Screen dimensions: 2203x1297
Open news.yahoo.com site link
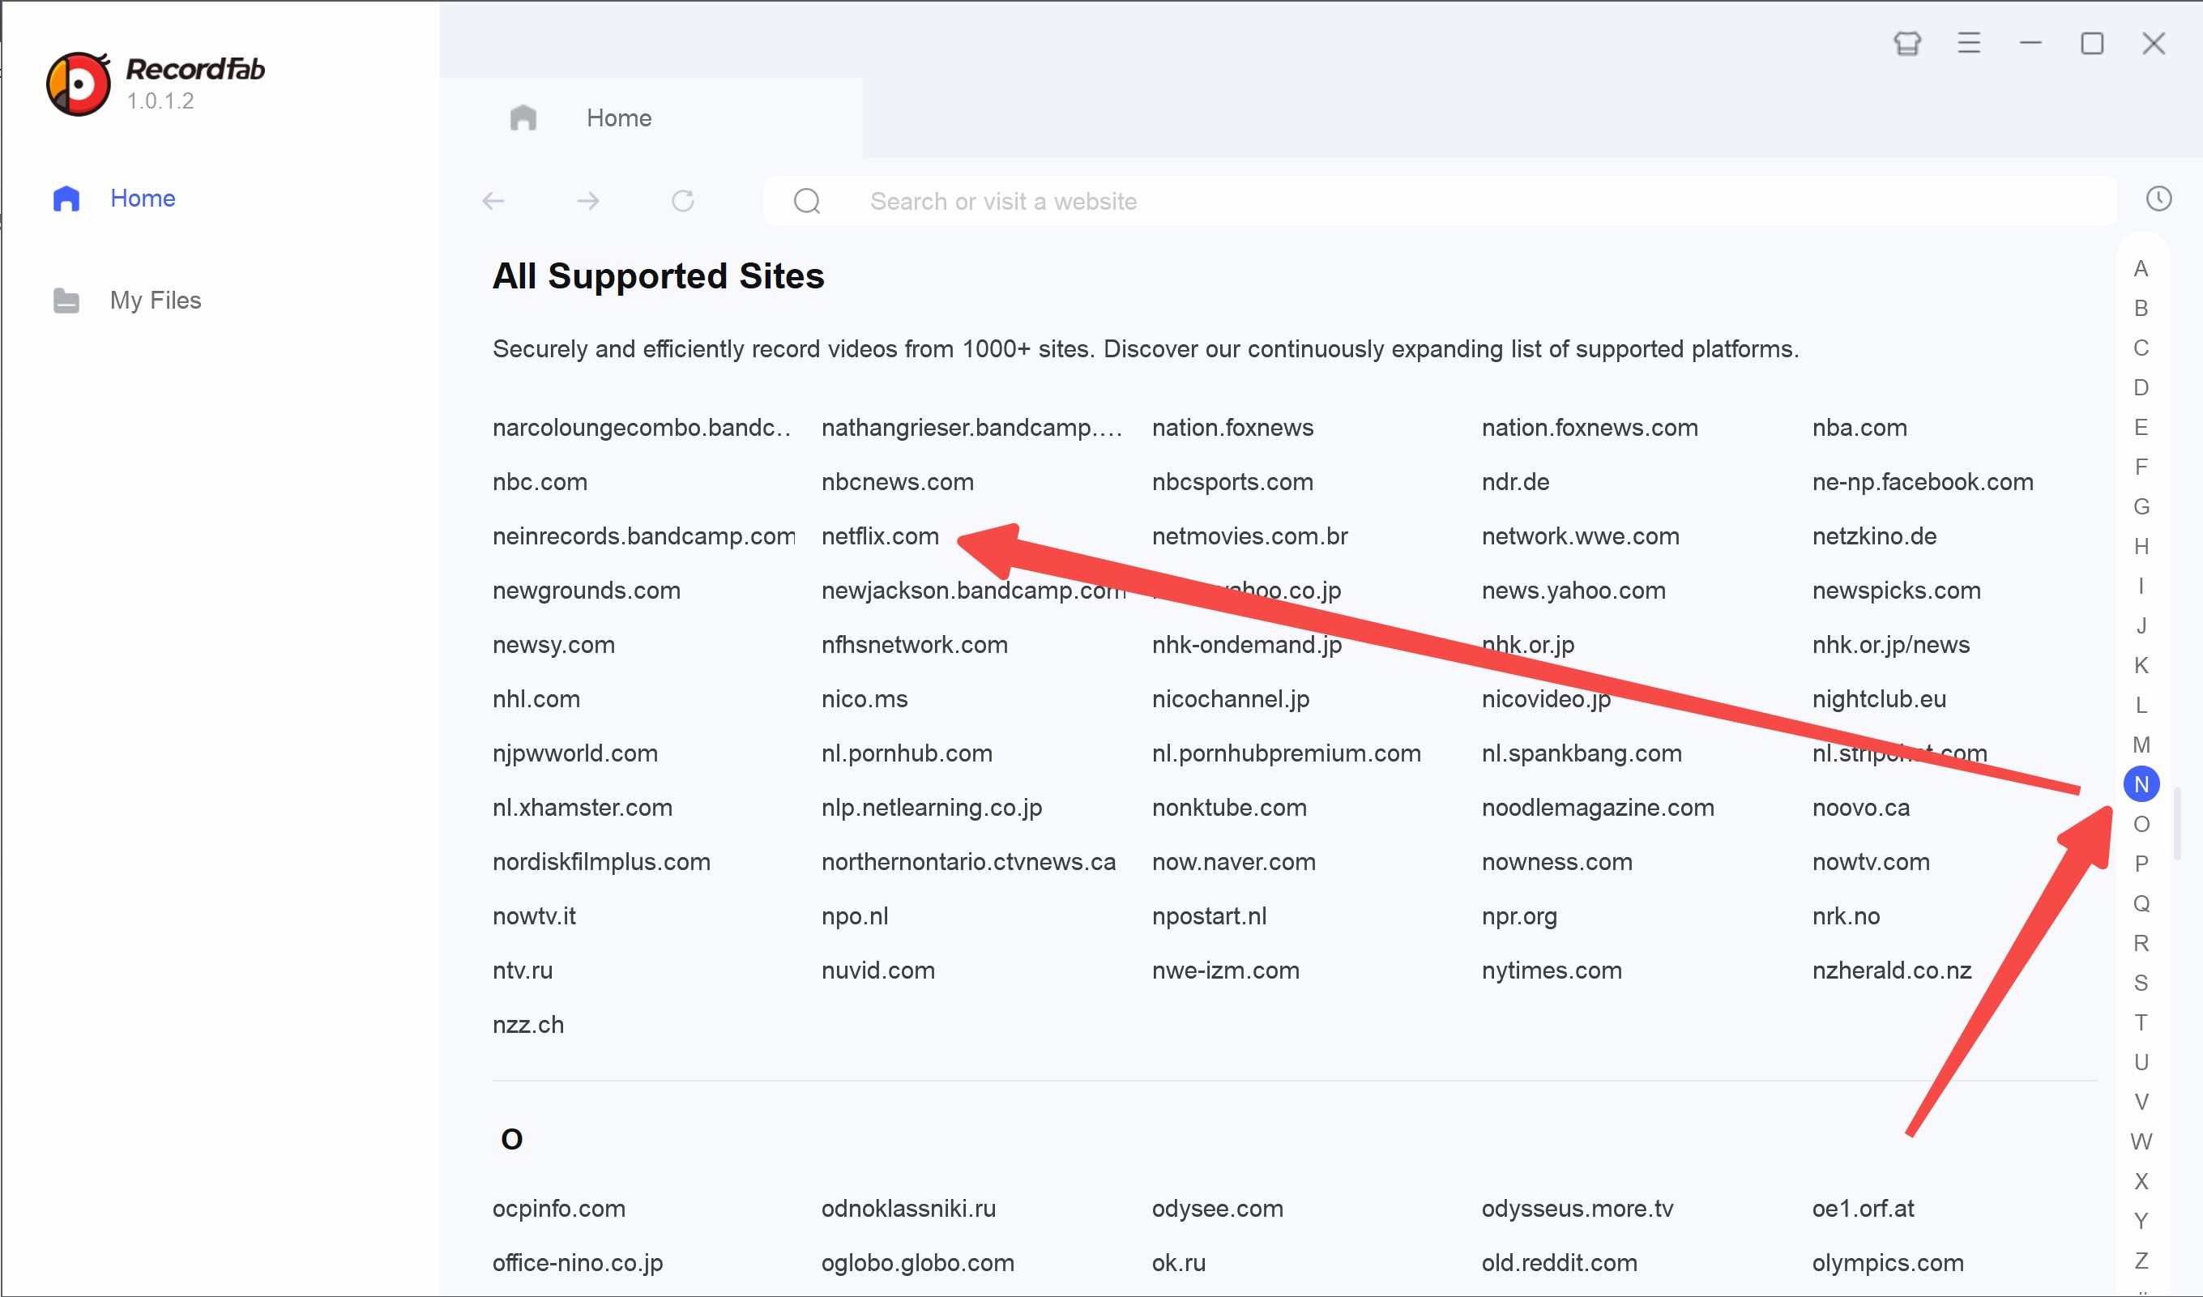(x=1573, y=590)
